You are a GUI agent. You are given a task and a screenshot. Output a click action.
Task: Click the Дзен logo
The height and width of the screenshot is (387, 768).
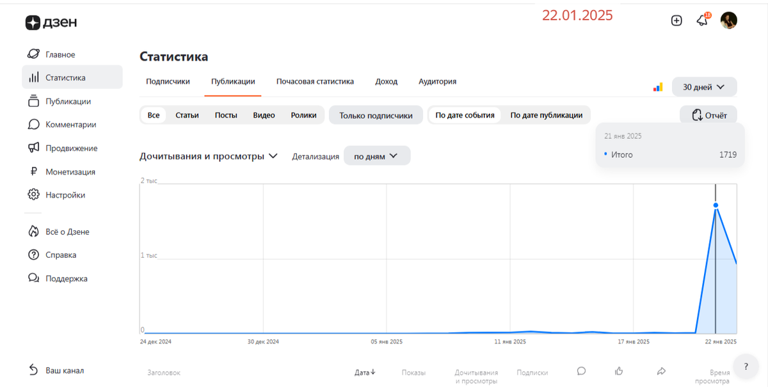(51, 22)
